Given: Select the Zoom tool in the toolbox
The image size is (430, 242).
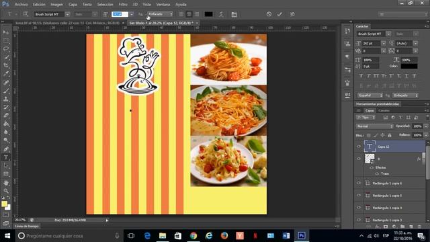Looking at the screenshot, I should coord(6,191).
